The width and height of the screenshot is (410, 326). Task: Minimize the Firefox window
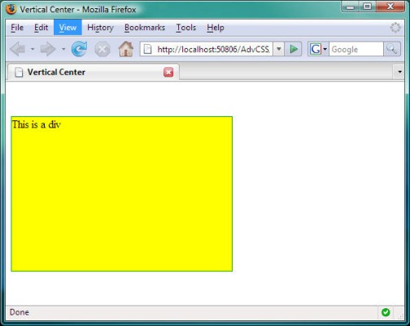pos(351,7)
